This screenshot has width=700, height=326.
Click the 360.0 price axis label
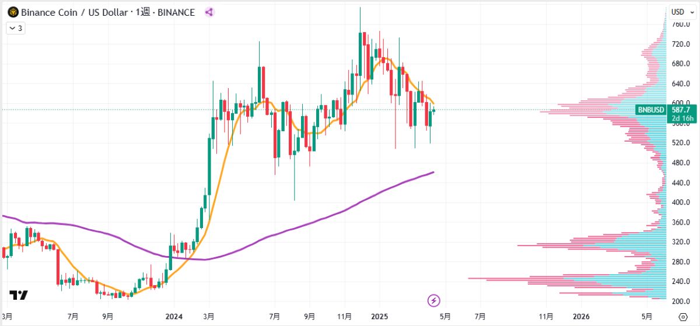point(681,222)
